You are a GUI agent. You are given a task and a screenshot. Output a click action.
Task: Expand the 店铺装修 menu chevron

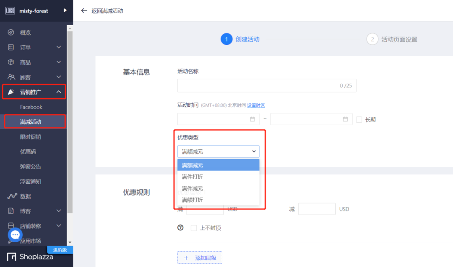[59, 226]
